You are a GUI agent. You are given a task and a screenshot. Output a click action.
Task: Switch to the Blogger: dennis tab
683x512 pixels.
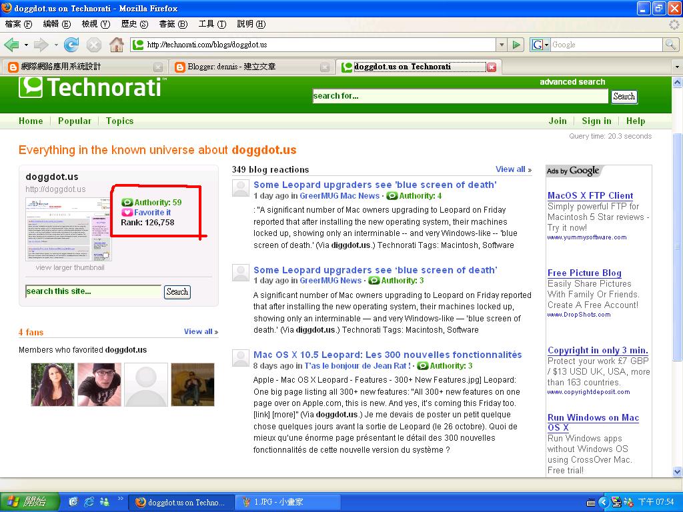(251, 67)
